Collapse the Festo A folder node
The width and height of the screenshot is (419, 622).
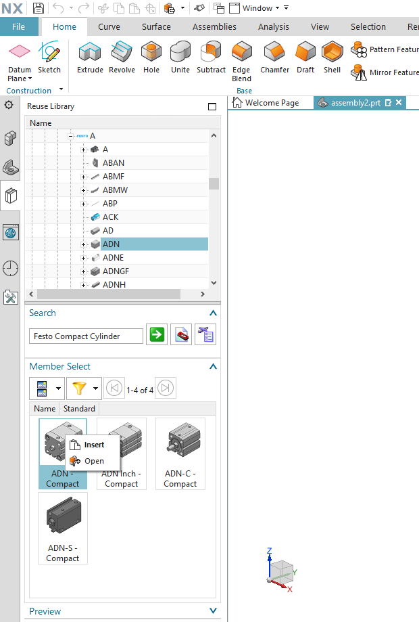pyautogui.click(x=70, y=136)
